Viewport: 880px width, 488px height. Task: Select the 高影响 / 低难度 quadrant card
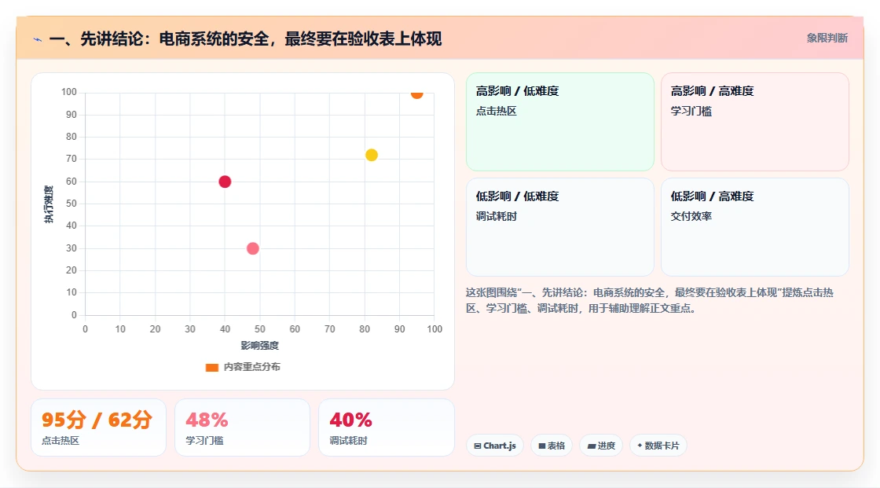(x=560, y=121)
